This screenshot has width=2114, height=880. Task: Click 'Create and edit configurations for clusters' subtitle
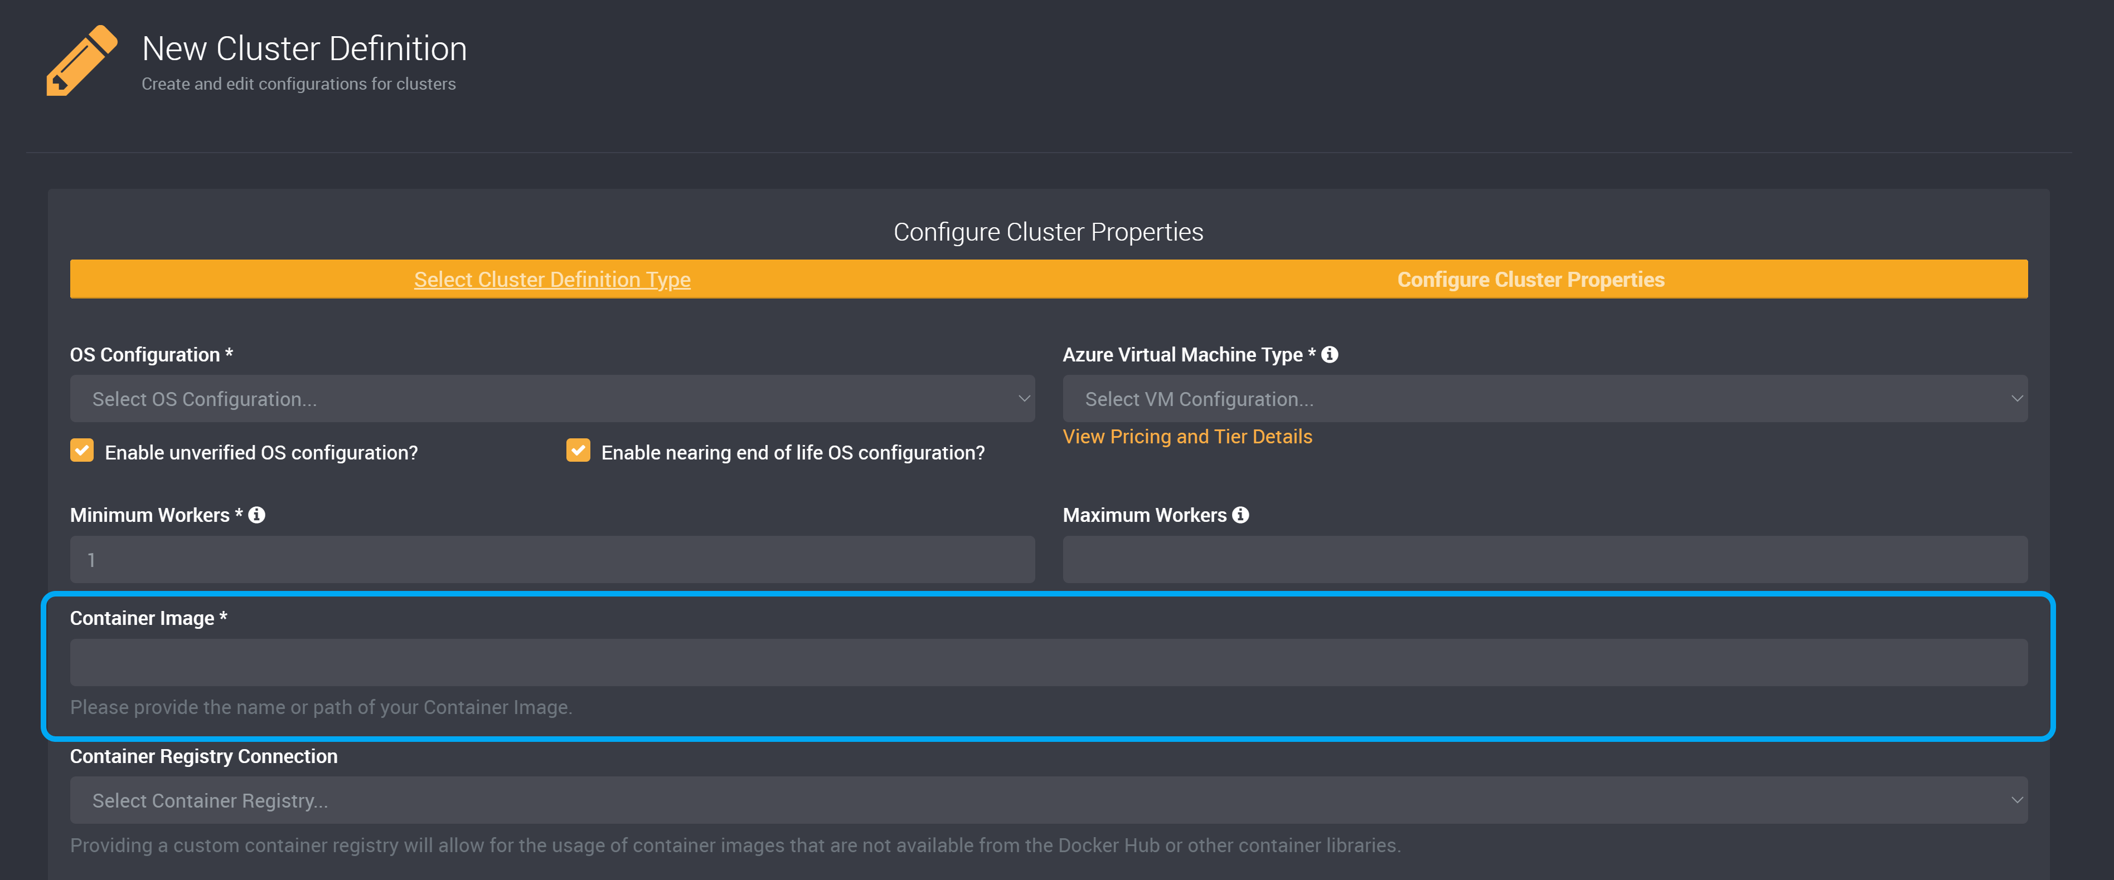pyautogui.click(x=299, y=85)
